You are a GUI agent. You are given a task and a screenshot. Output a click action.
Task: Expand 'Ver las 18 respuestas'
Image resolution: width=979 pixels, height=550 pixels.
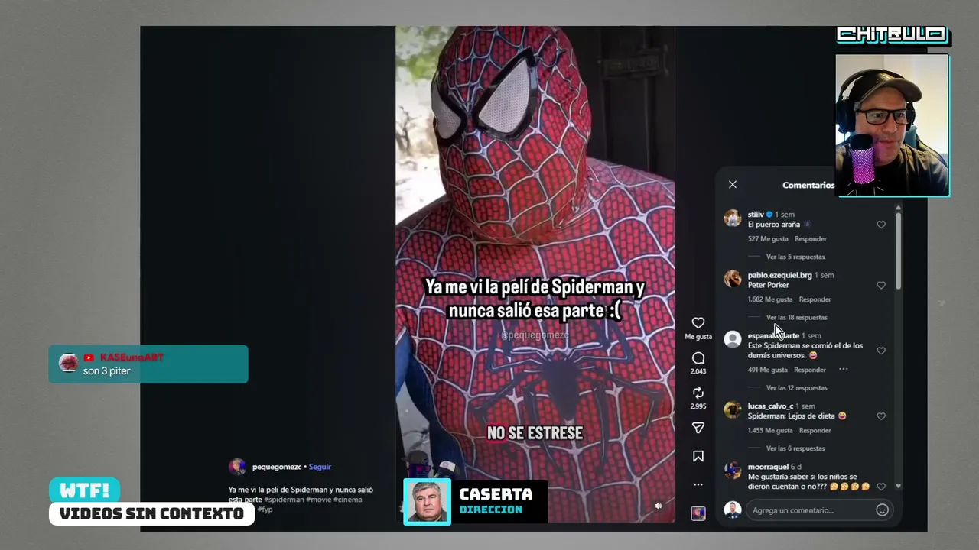pos(797,317)
